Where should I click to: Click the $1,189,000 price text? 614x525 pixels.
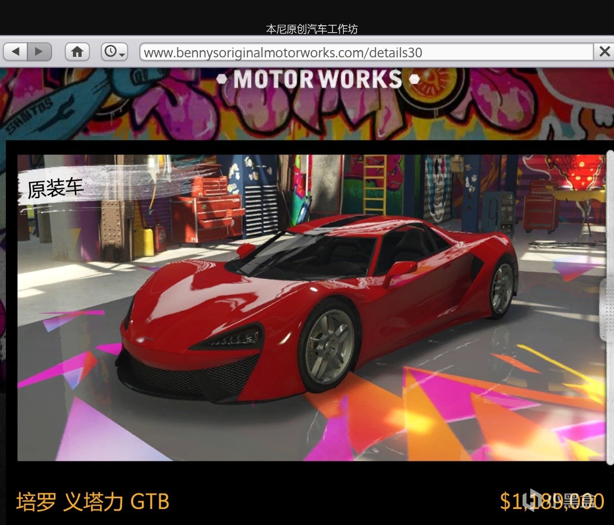pos(552,501)
